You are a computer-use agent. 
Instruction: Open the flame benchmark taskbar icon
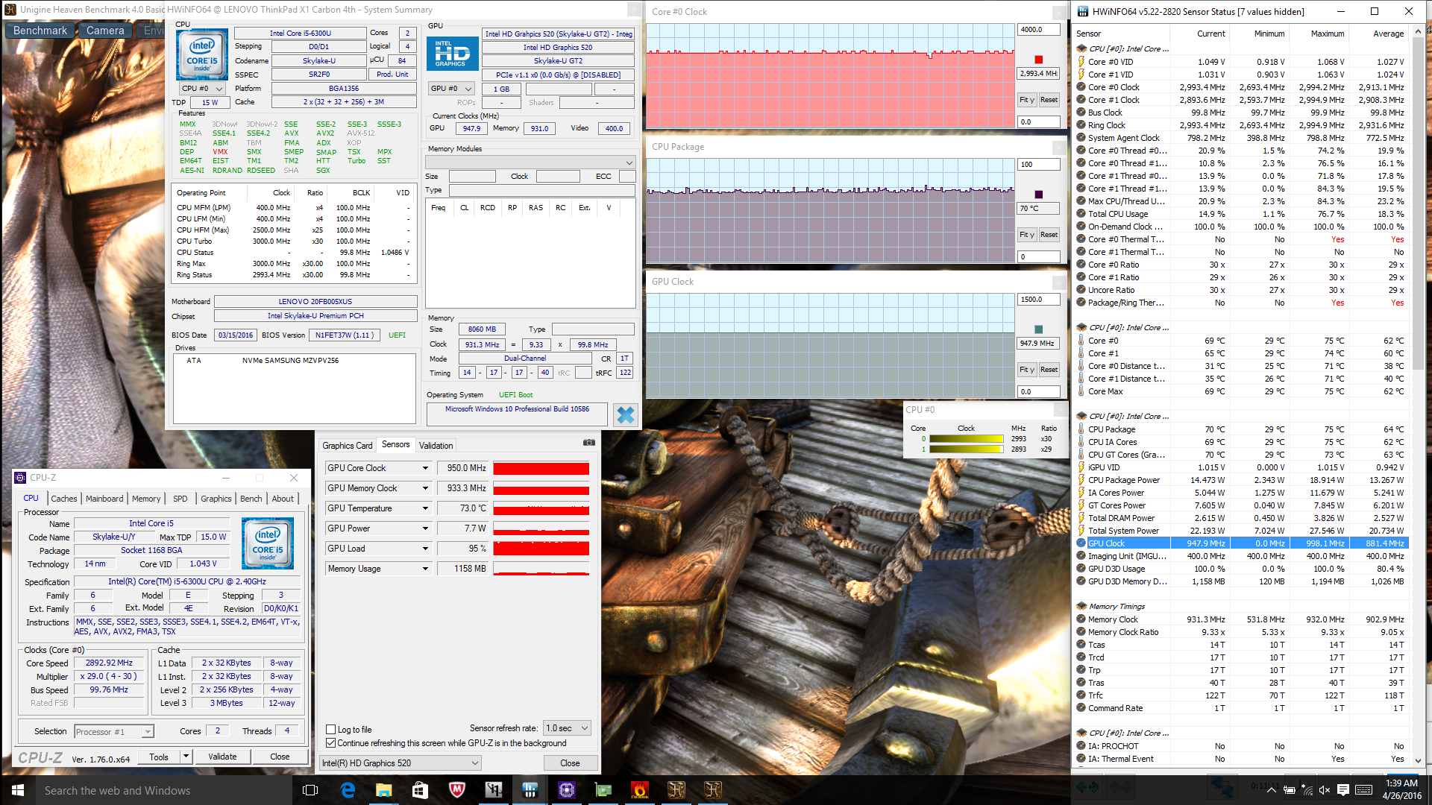pos(639,790)
